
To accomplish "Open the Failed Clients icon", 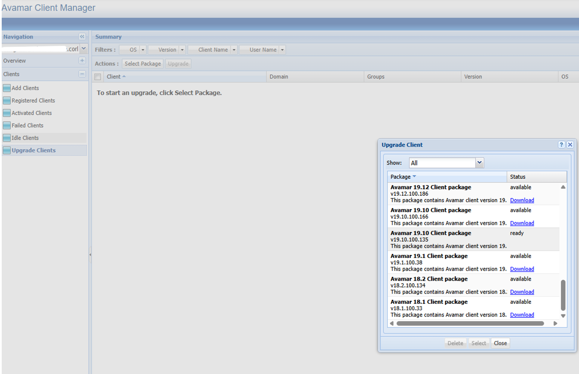I will coord(7,125).
